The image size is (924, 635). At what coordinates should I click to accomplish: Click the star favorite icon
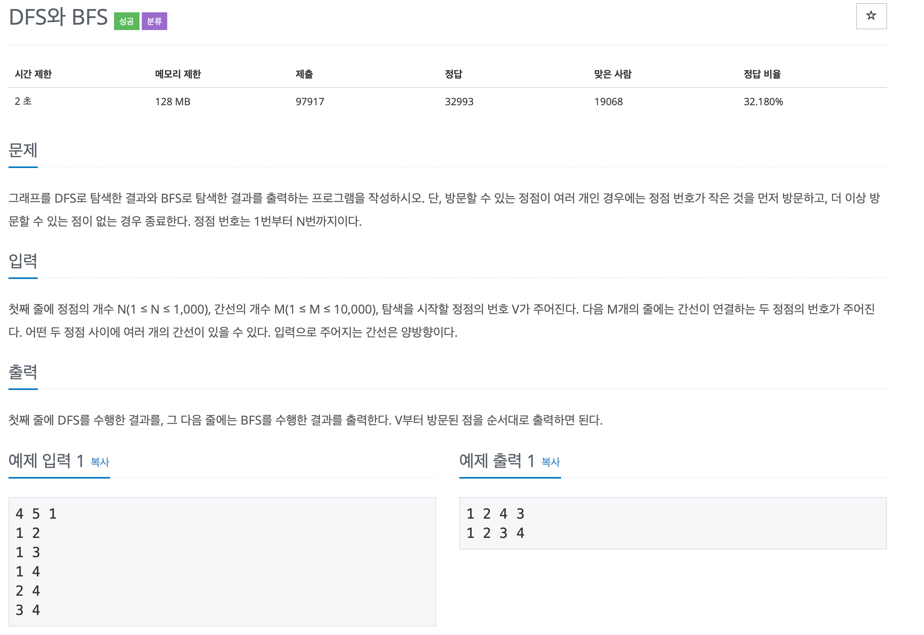point(871,16)
